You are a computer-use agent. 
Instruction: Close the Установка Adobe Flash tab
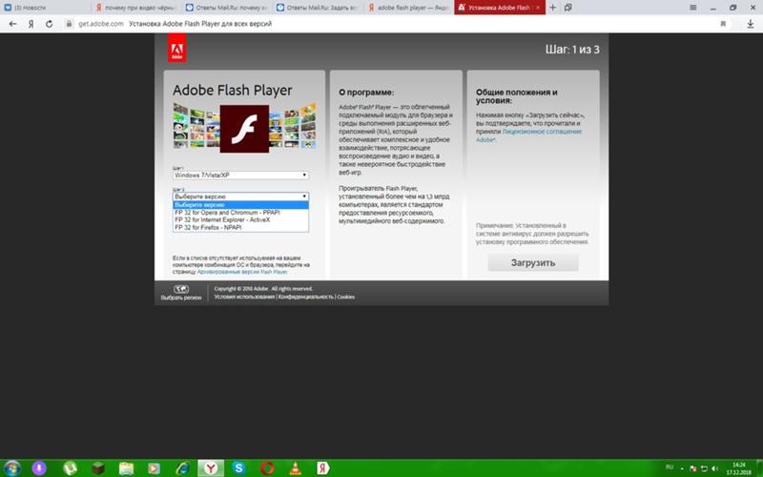538,8
